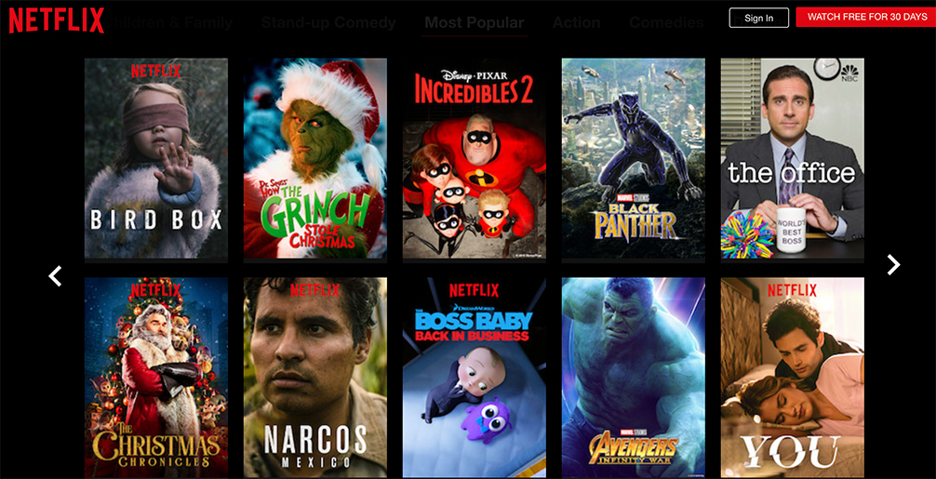Click Watch Free for 30 Days
The image size is (936, 479).
pos(867,18)
